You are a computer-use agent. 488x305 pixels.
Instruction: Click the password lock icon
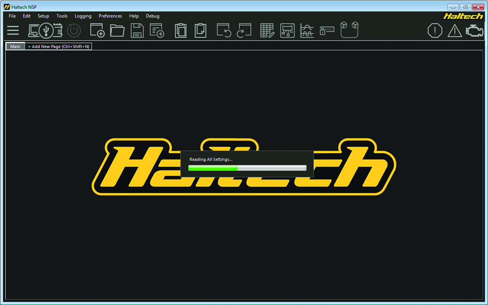[x=327, y=30]
